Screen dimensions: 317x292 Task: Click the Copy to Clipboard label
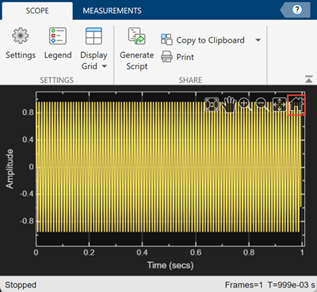(x=210, y=40)
